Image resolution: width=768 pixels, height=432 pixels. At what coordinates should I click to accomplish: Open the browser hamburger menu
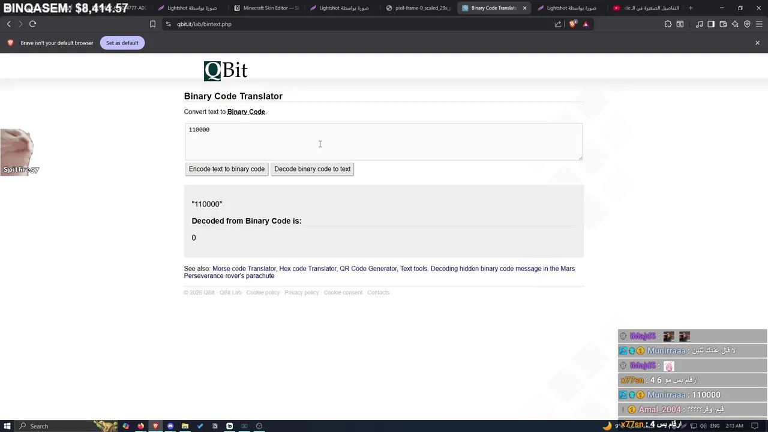click(x=758, y=24)
